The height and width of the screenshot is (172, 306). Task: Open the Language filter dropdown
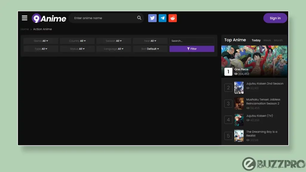coord(114,49)
